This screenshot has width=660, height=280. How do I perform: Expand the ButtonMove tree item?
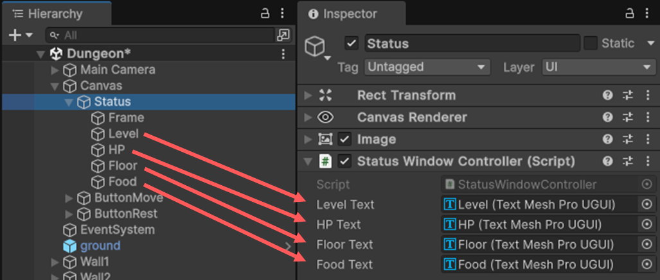69,198
